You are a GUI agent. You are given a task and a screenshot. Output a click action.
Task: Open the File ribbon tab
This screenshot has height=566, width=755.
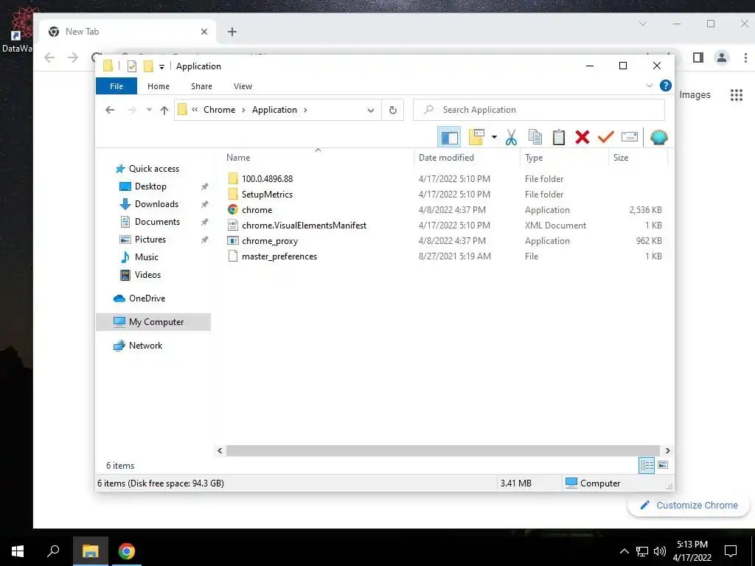[x=116, y=86]
